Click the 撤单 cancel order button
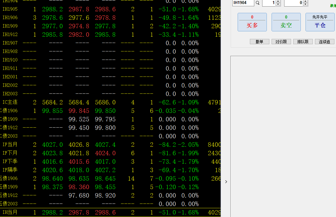Screen dimensions: 336x217 pos(259,42)
